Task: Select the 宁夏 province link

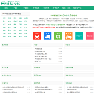Action: (26, 33)
